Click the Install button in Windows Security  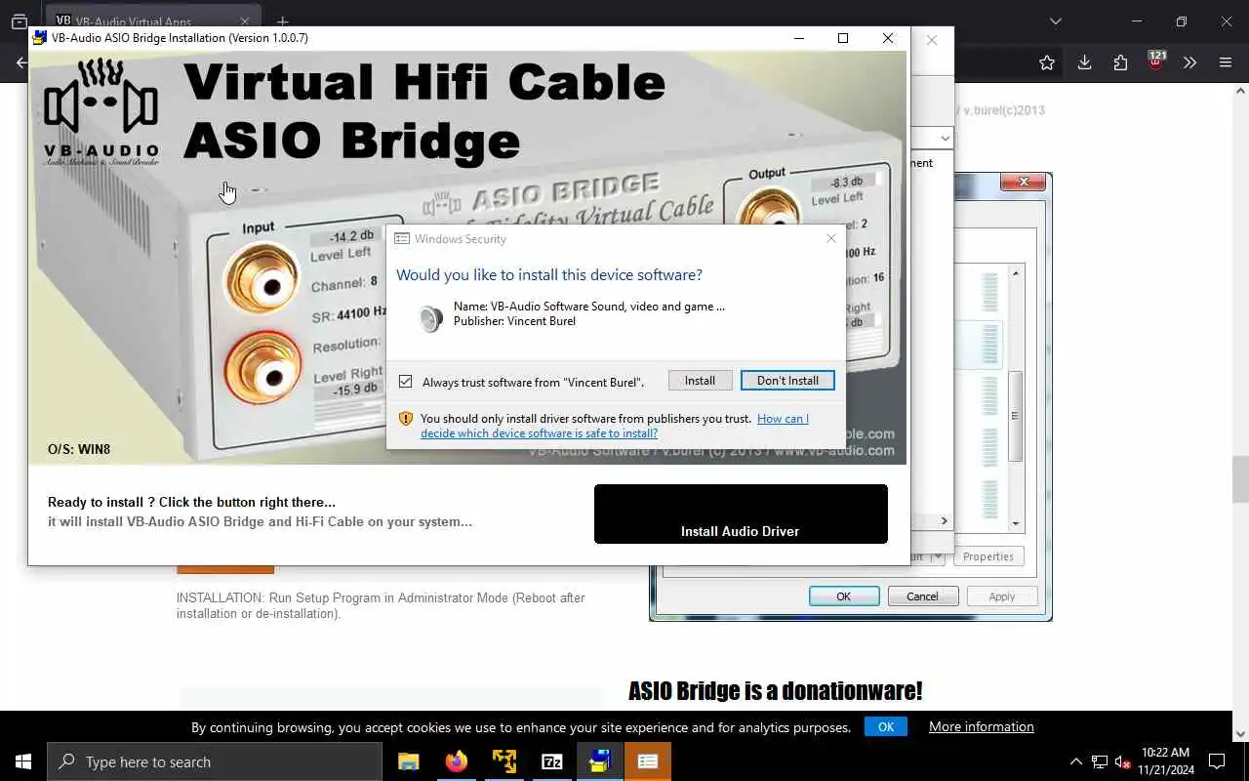tap(700, 381)
